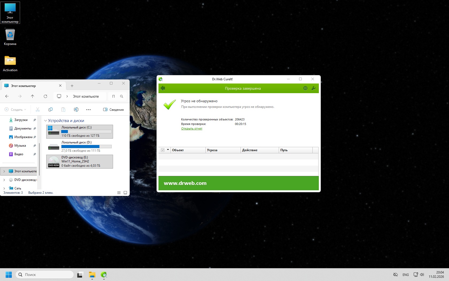Open the Create dropdown in Explorer

16,109
